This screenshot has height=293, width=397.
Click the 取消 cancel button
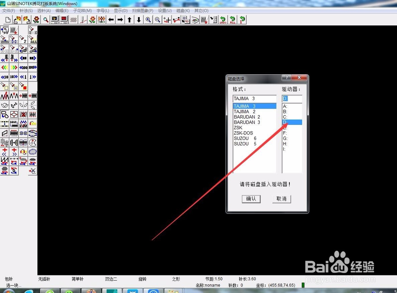(x=281, y=199)
